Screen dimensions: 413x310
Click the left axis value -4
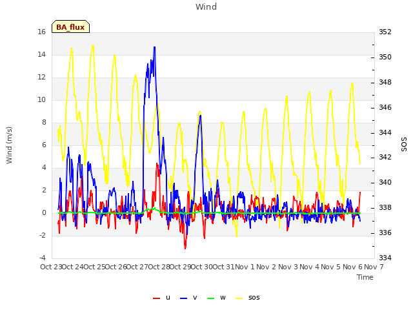tap(43, 258)
